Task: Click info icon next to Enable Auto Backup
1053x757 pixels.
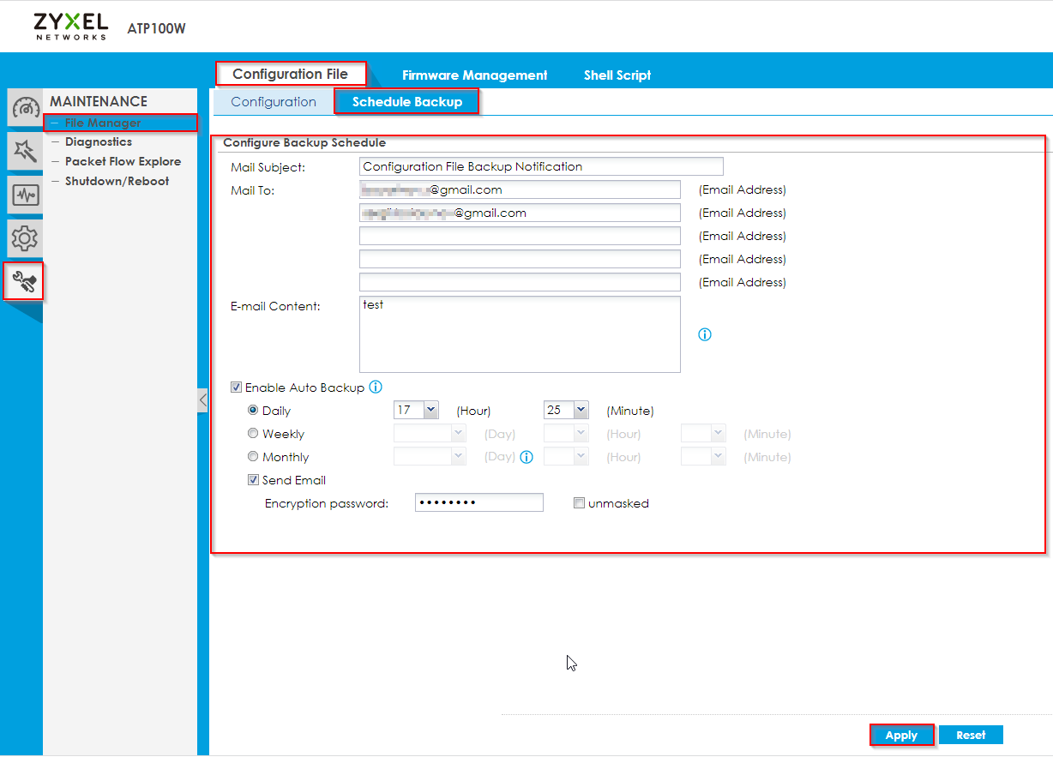Action: (375, 388)
